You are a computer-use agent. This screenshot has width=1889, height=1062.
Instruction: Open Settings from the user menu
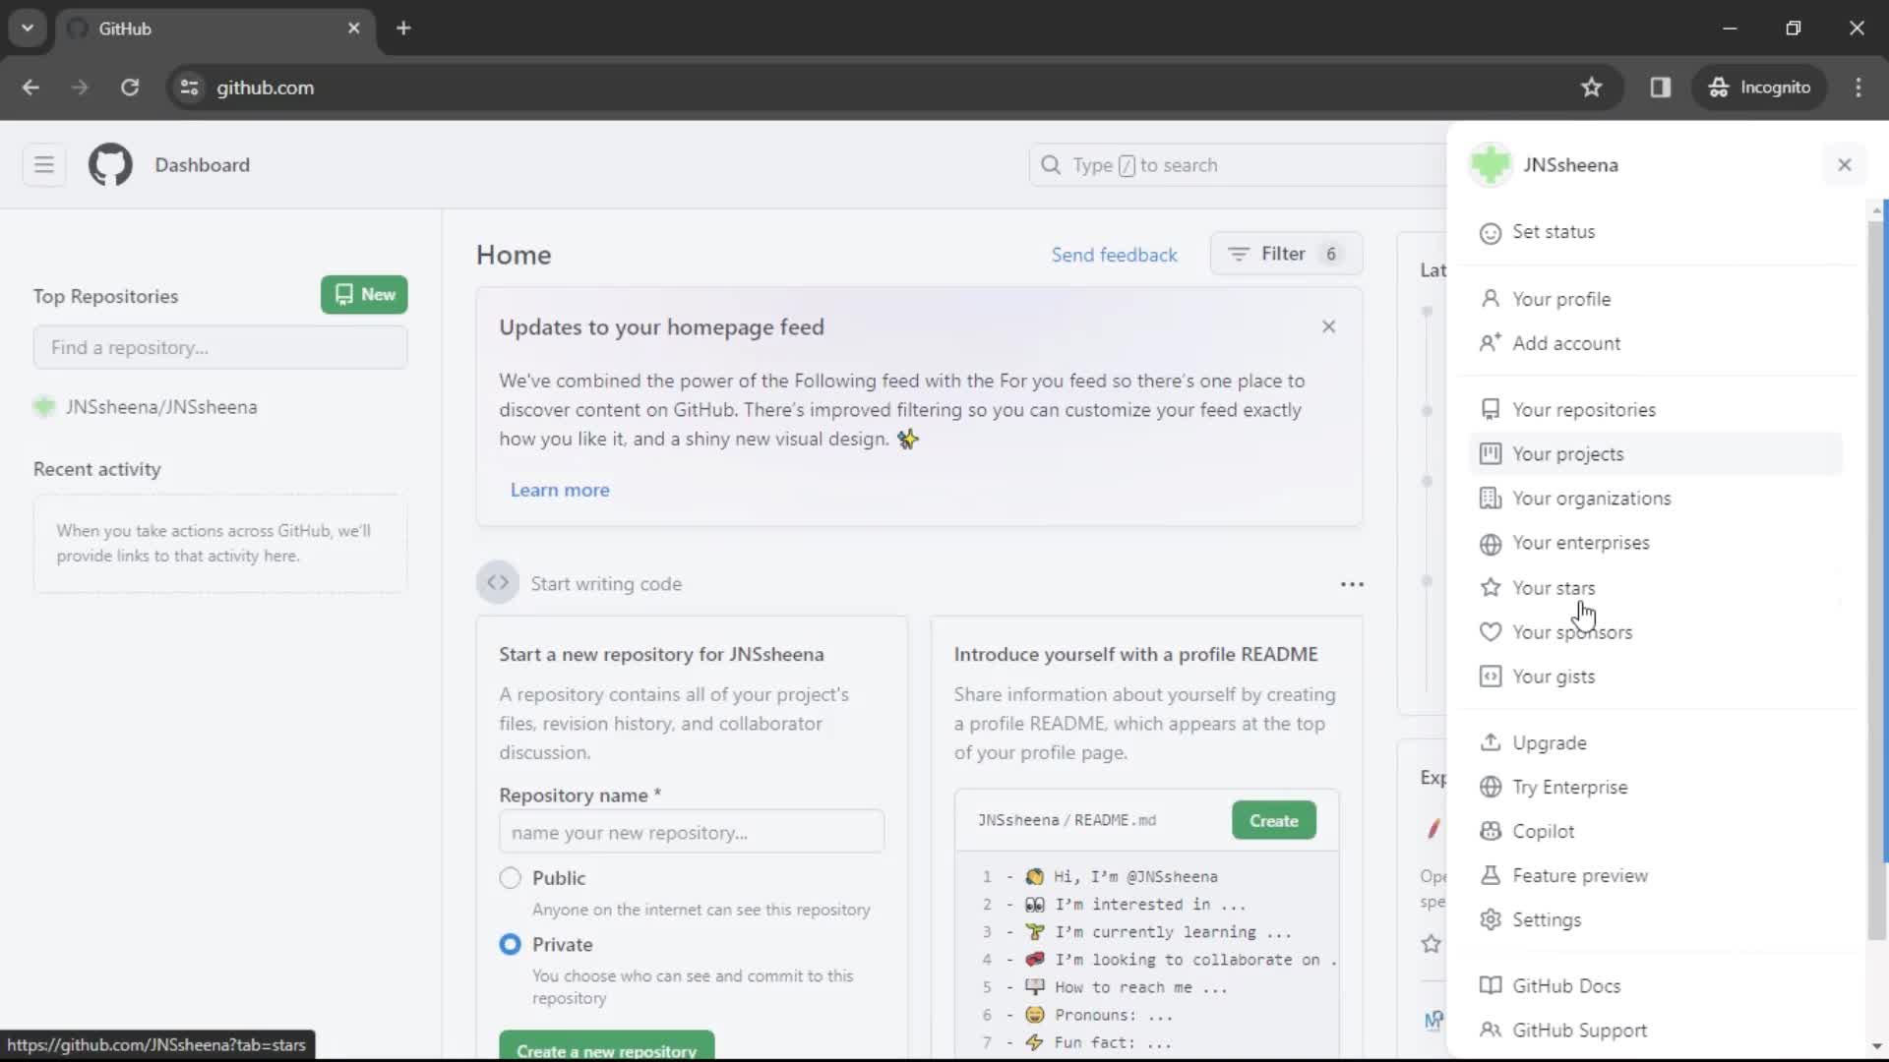tap(1656, 919)
